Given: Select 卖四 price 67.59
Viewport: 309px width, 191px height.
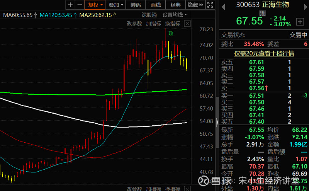Looking at the screenshot, I should (256, 69).
